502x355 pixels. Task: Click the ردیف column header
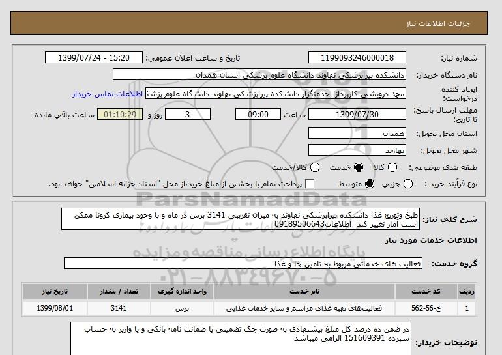click(467, 291)
